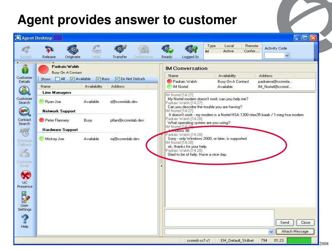
Task: Click Padraic Walsh's red presence status icon
Action: click(x=43, y=69)
